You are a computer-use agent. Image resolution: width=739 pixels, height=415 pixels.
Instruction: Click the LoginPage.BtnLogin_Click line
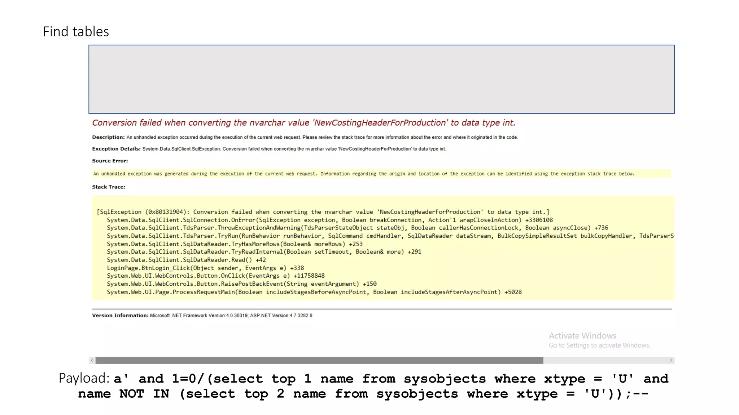(205, 268)
